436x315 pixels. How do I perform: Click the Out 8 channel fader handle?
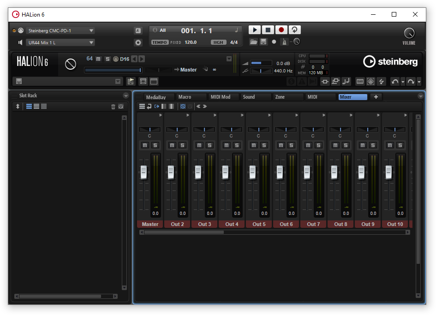tap(334, 172)
